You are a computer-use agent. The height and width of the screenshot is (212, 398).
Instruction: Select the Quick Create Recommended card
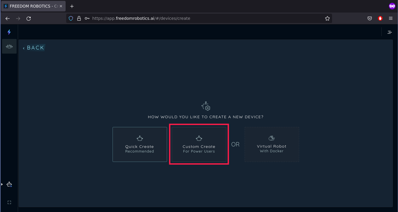coord(140,144)
